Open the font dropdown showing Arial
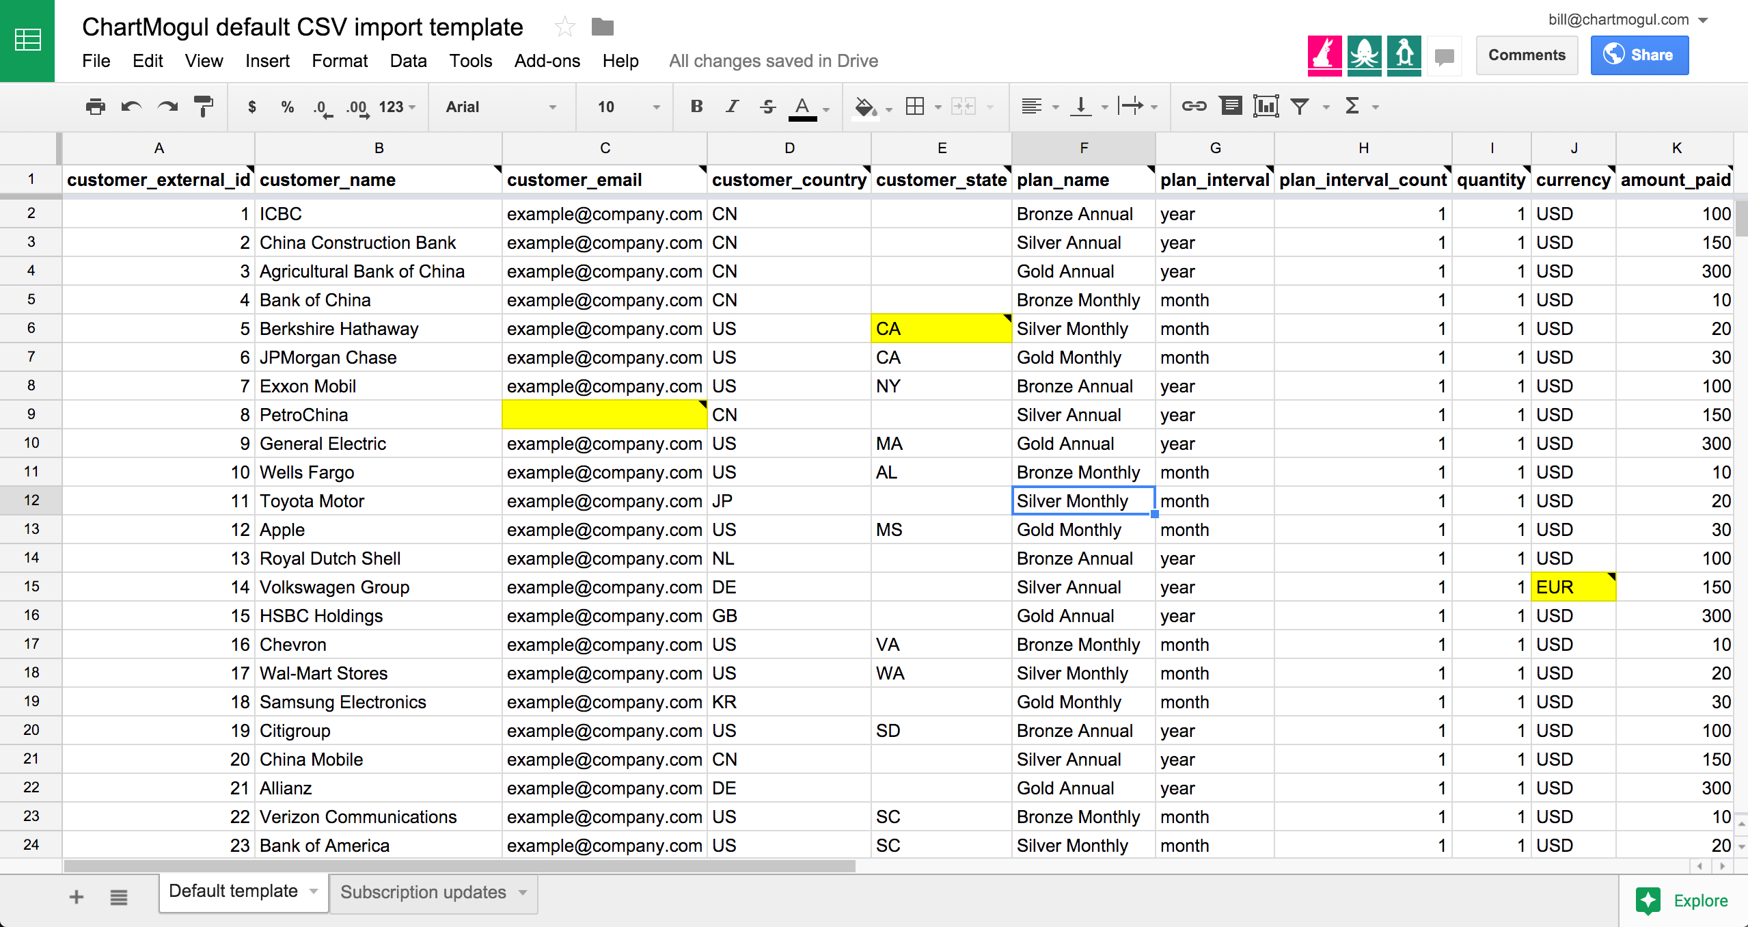The width and height of the screenshot is (1748, 927). 501,107
